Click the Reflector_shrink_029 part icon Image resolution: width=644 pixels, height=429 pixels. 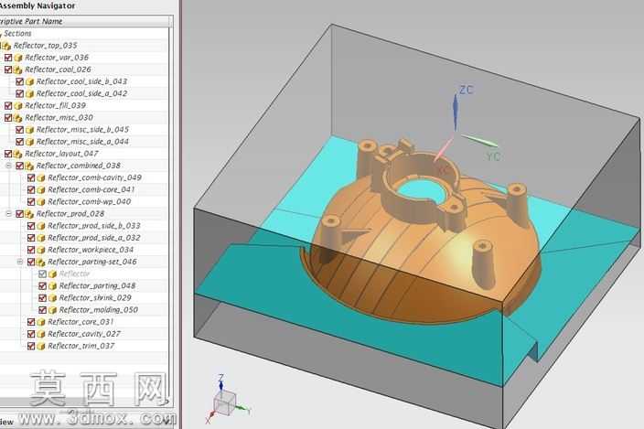coord(52,297)
